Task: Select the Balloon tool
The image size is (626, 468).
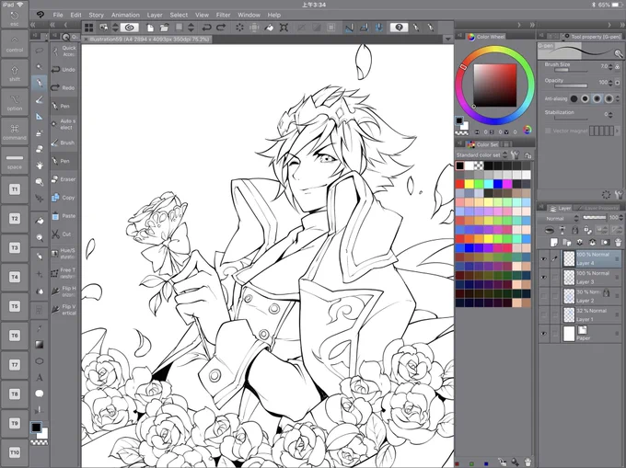Action: point(39,394)
